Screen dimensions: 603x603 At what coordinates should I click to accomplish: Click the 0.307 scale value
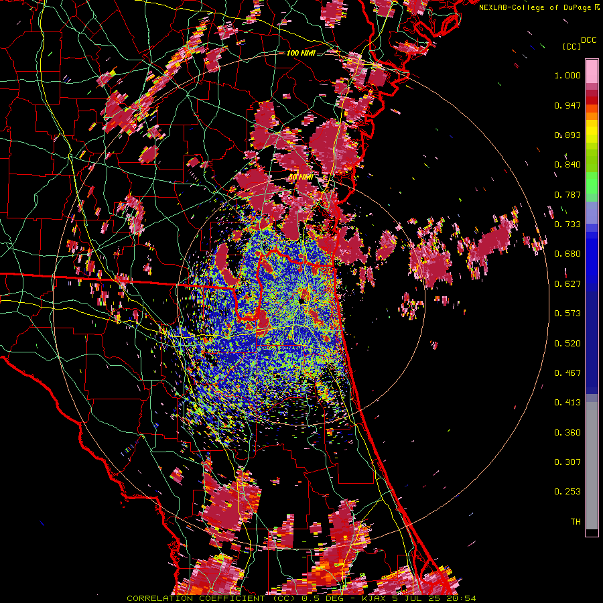567,462
